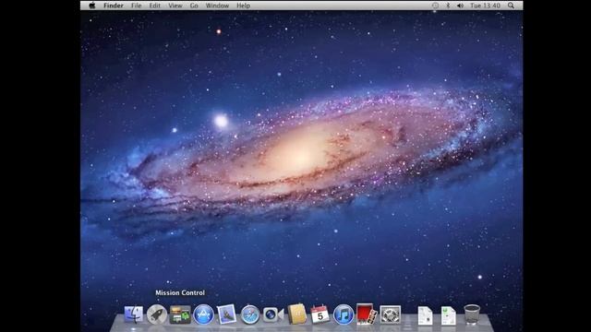The height and width of the screenshot is (332, 591).
Task: Open the second document stack near Trash
Action: coord(449,315)
